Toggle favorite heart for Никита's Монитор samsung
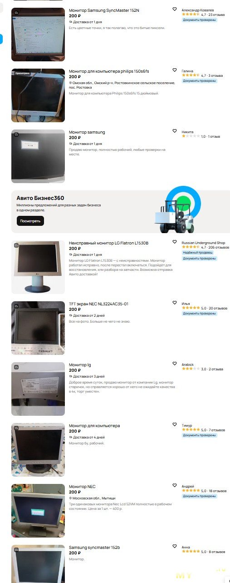The width and height of the screenshot is (230, 583). [175, 131]
